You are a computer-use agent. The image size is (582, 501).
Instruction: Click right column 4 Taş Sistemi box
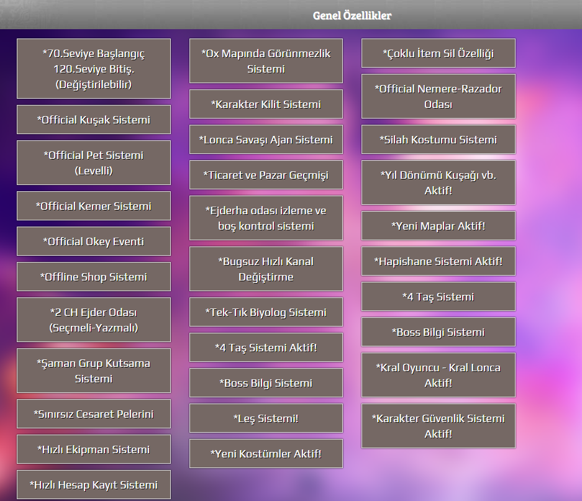pos(439,297)
